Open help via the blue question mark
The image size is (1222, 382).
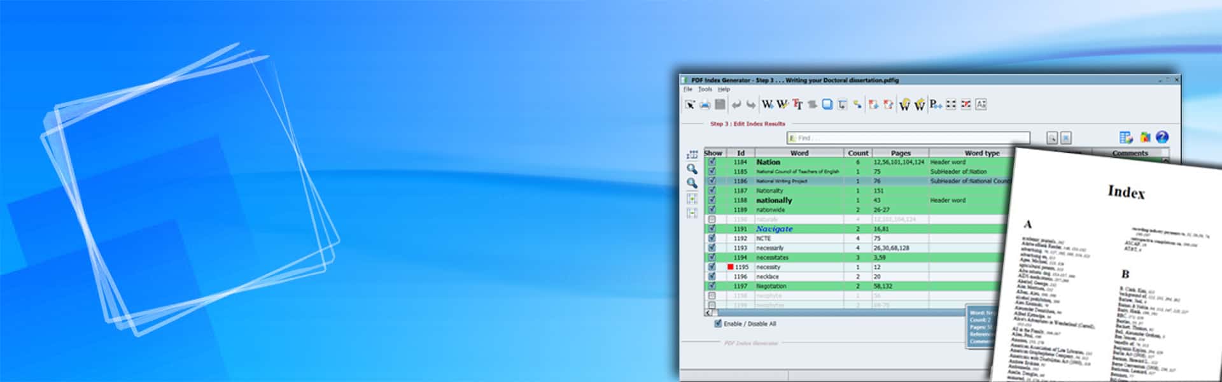pyautogui.click(x=1162, y=137)
